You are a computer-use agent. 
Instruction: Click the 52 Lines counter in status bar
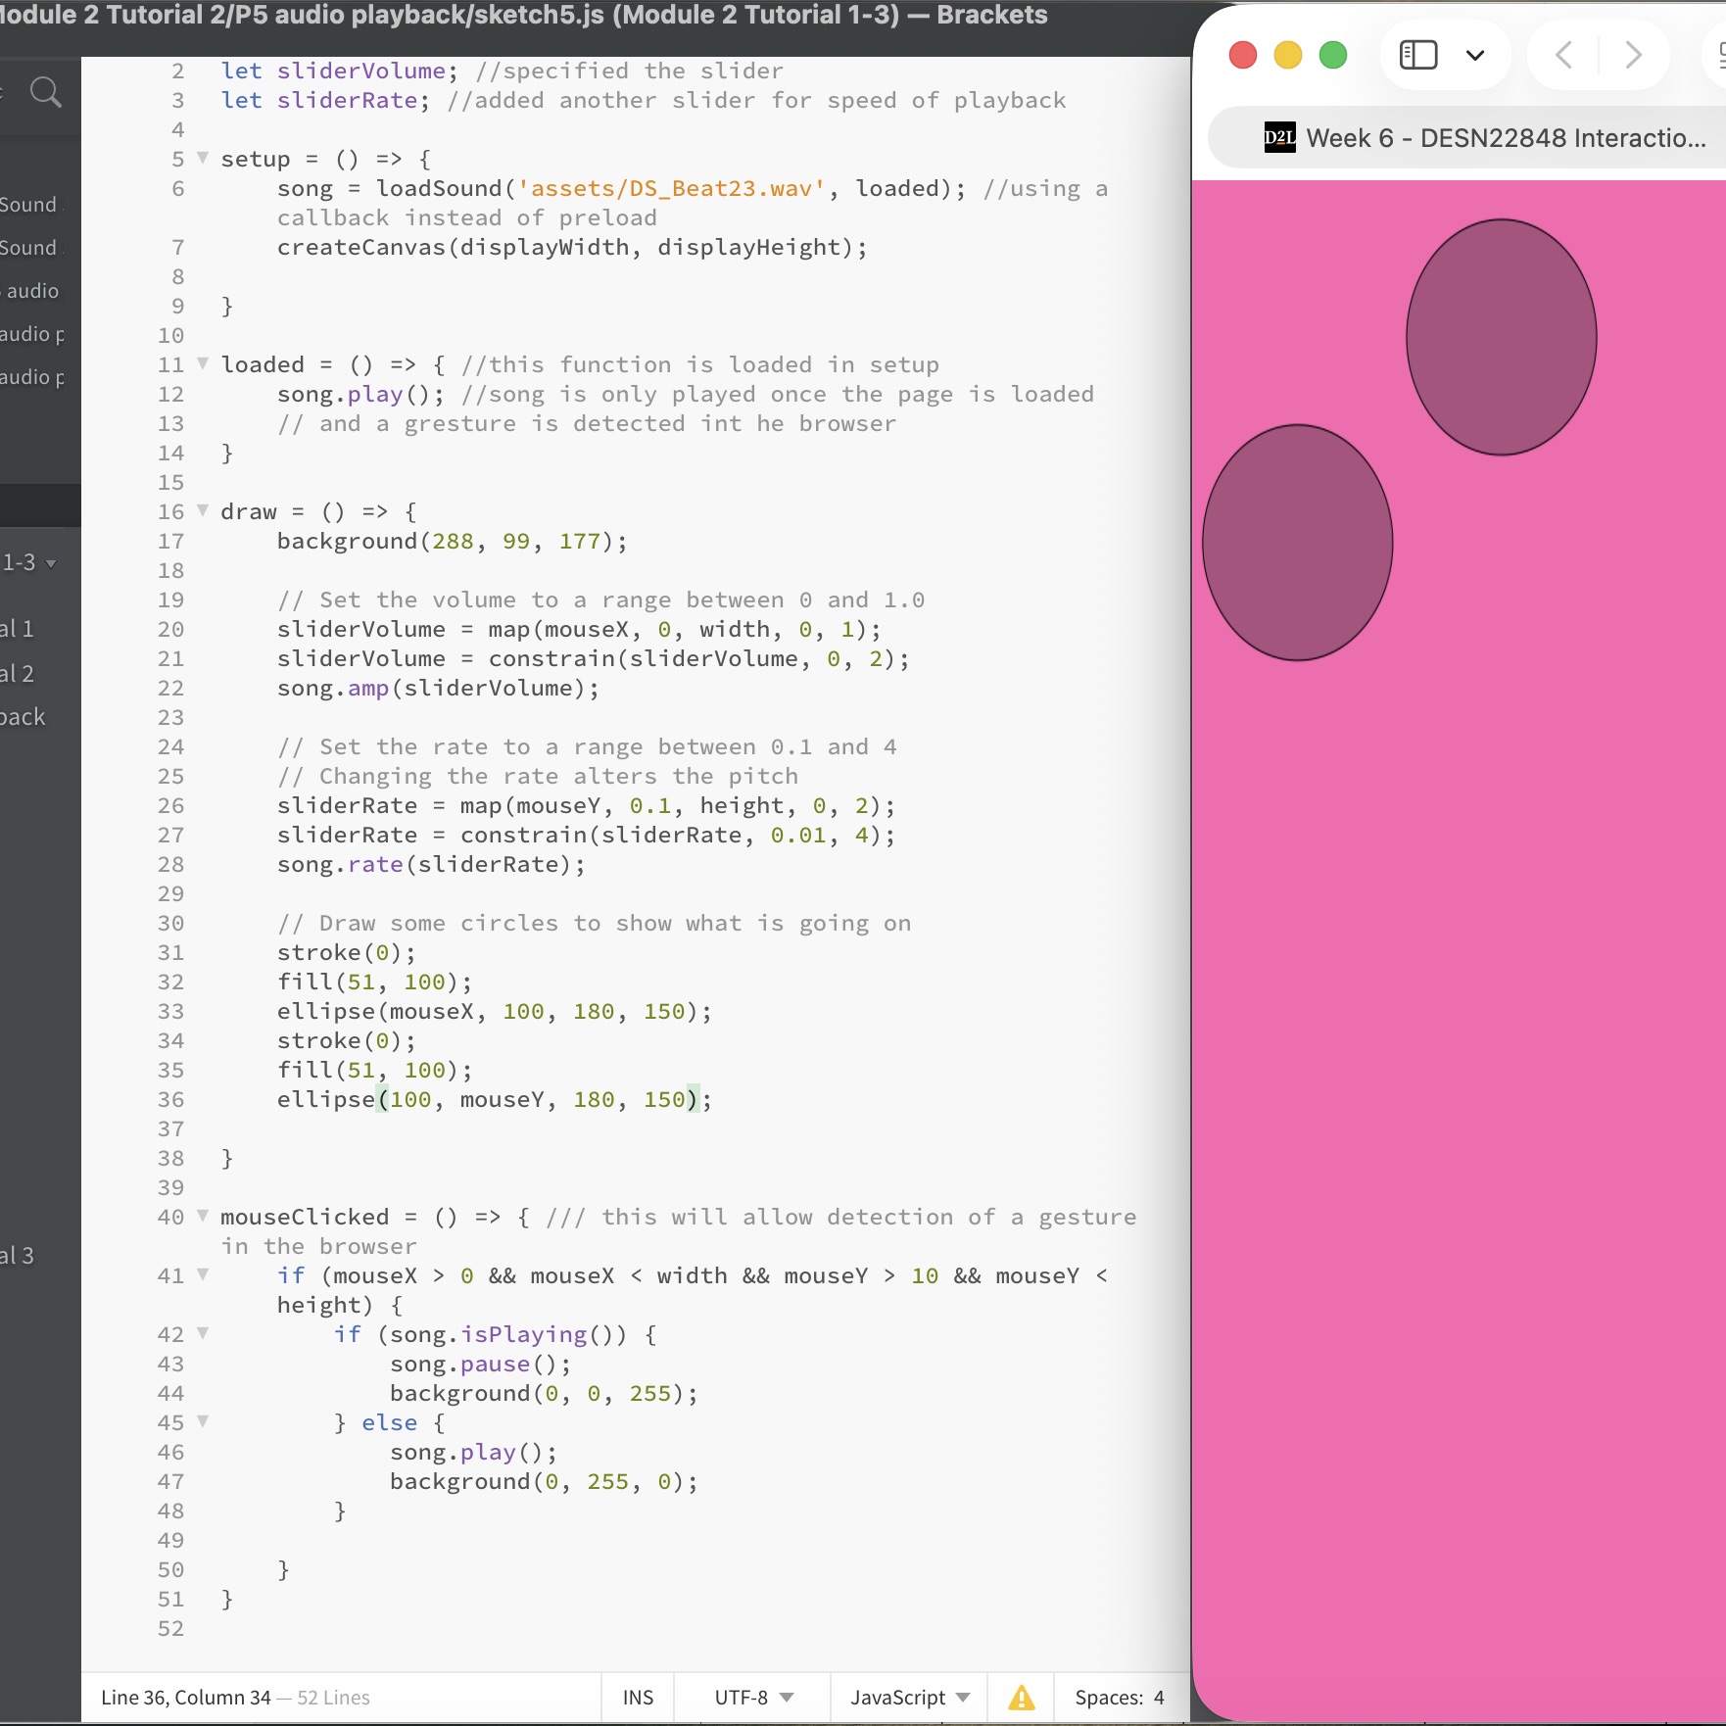click(x=333, y=1698)
